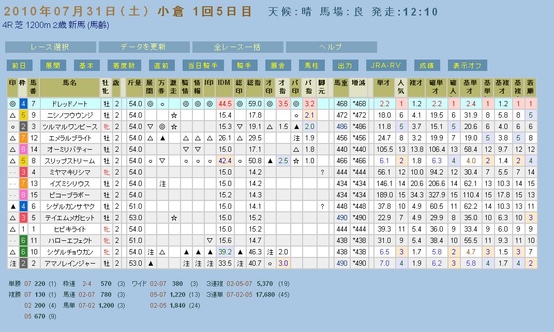This screenshot has width=554, height=332.
Task: Click frame number 6 beside ハローエフェクト
Action: coord(23,240)
